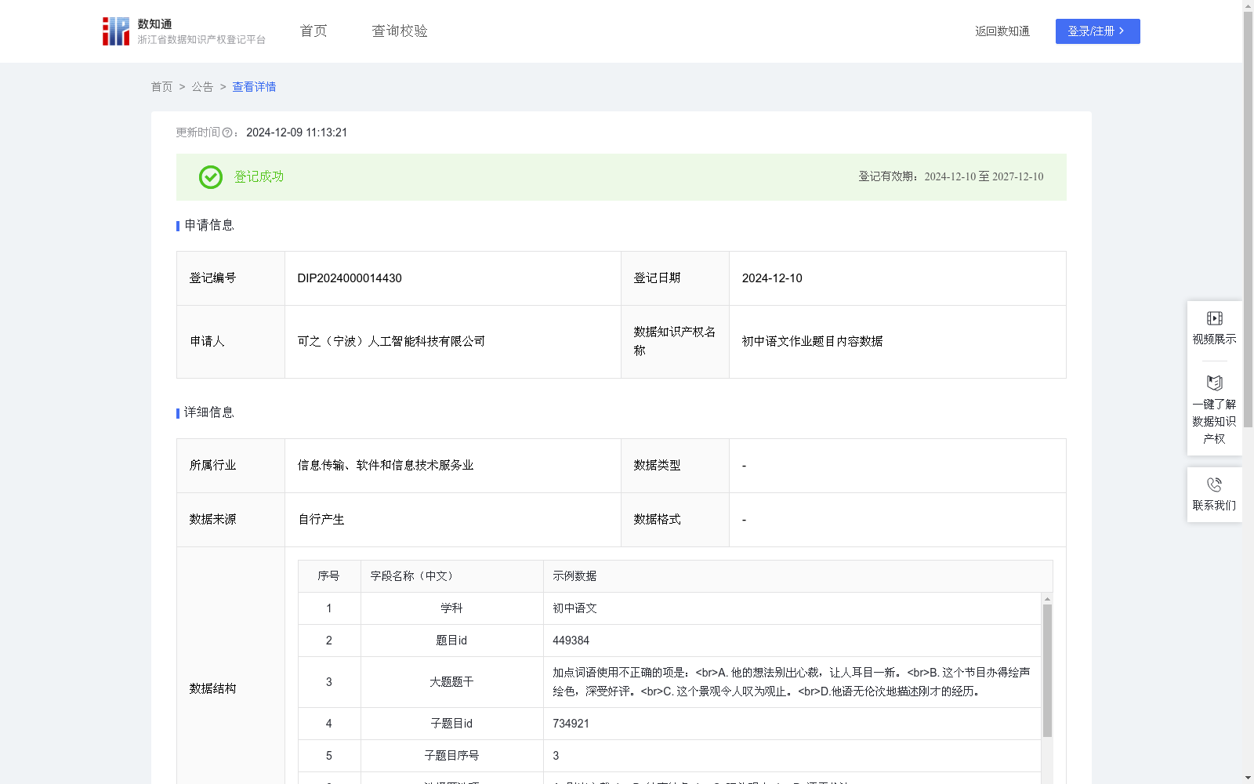Click sample value 734921
The height and width of the screenshot is (784, 1254).
pyautogui.click(x=571, y=724)
